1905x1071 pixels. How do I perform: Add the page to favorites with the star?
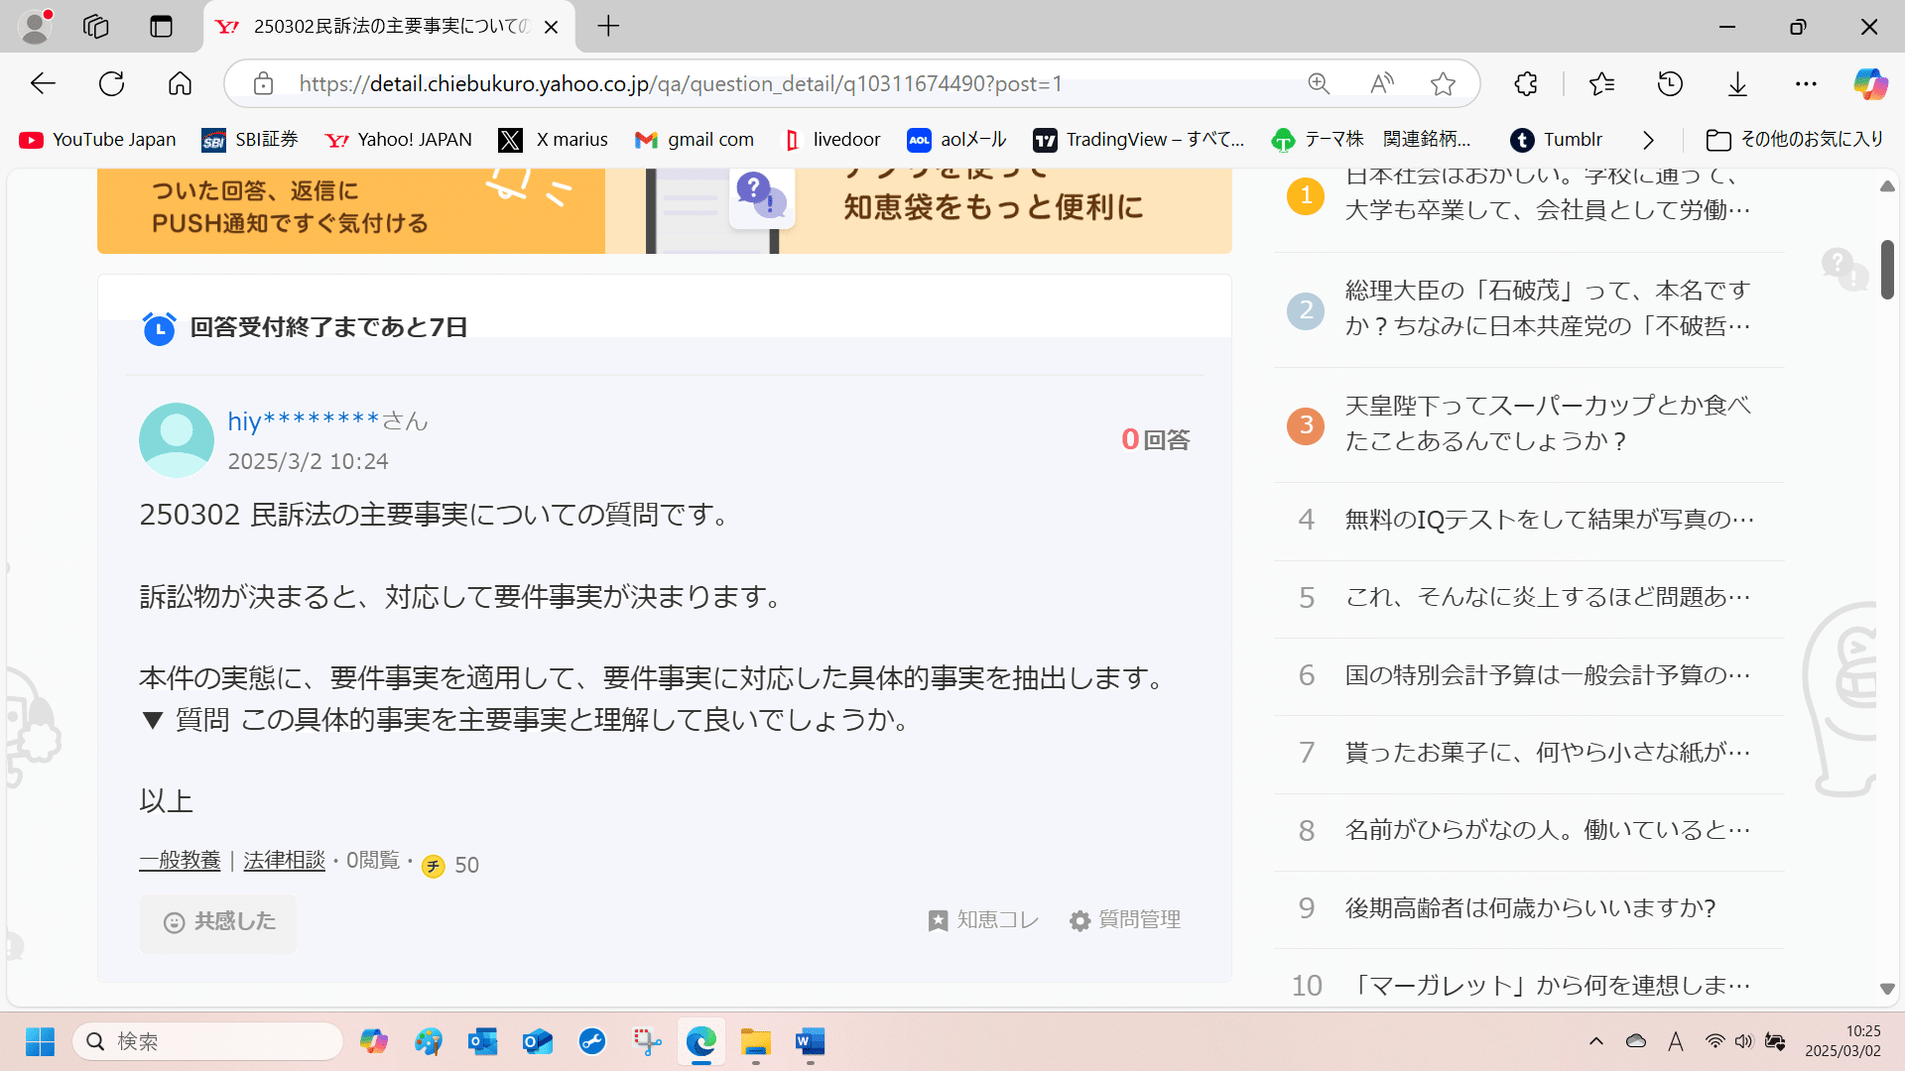click(1444, 83)
